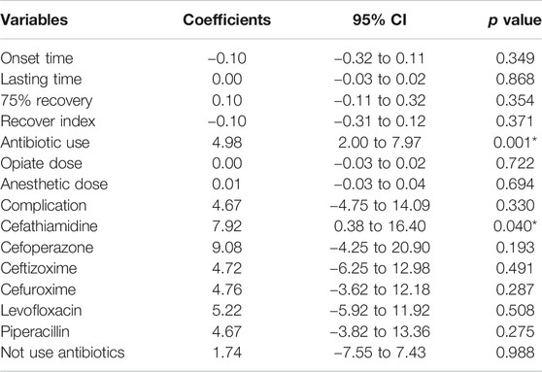Click the Anesthetic dose row label
The width and height of the screenshot is (542, 372).
pos(54,185)
